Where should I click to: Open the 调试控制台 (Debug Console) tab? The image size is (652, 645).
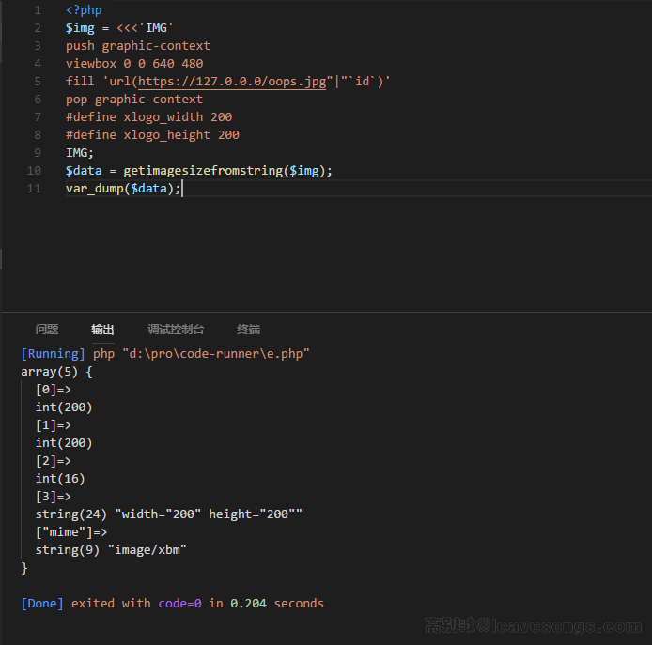[x=175, y=330]
